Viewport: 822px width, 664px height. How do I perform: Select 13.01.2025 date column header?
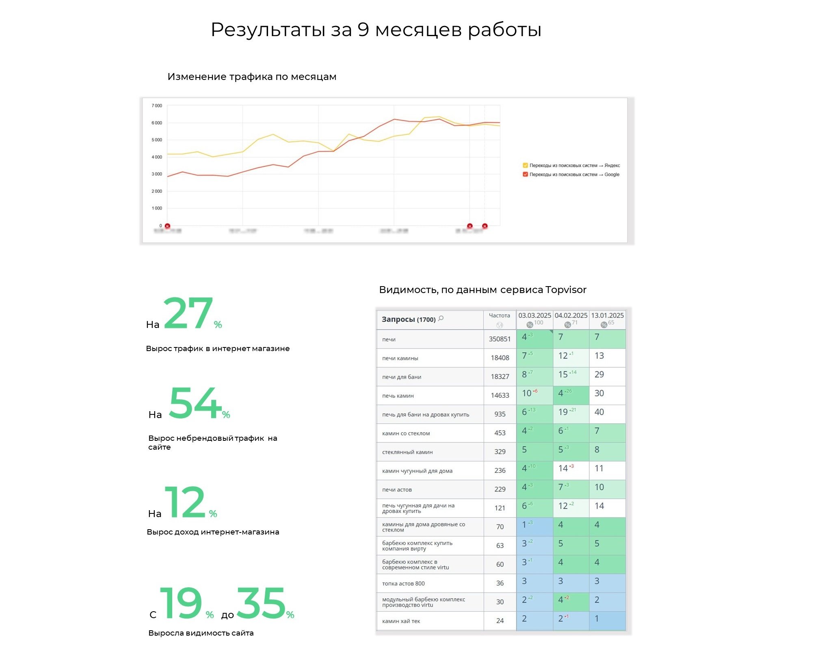(x=607, y=315)
